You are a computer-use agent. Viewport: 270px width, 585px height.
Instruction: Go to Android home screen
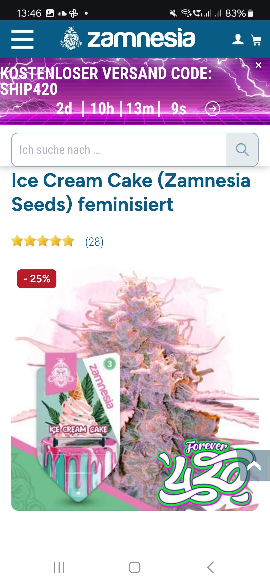(x=135, y=567)
